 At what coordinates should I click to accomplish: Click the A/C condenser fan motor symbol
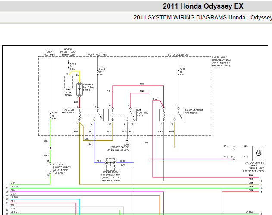258,153
